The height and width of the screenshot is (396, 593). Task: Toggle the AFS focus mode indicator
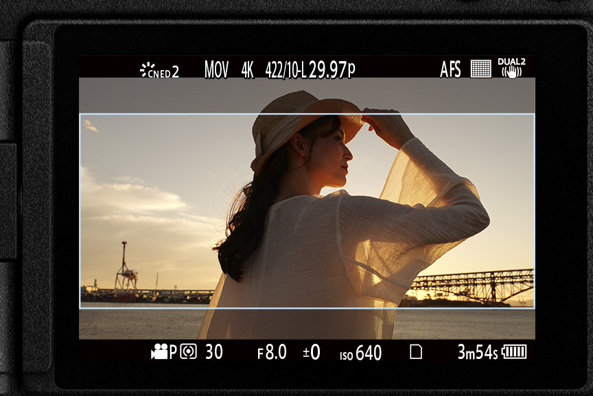click(x=450, y=69)
